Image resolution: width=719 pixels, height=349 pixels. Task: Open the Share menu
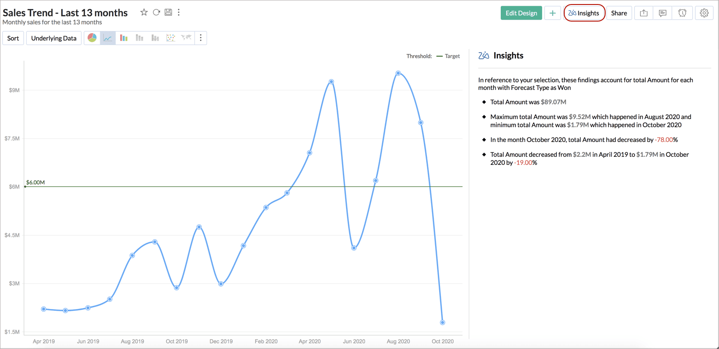619,13
